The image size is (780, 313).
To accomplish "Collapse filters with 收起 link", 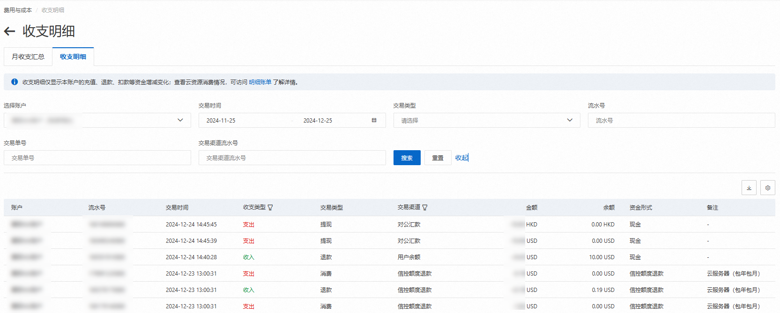I will click(461, 158).
